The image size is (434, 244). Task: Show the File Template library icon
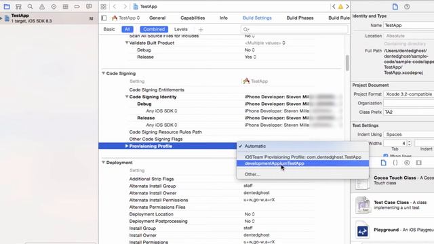(x=383, y=163)
